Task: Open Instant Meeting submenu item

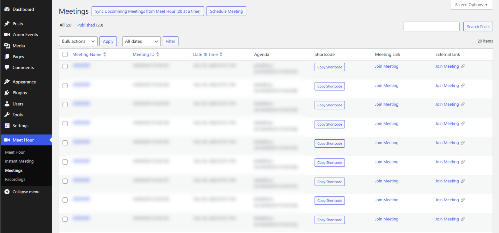Action: 19,161
